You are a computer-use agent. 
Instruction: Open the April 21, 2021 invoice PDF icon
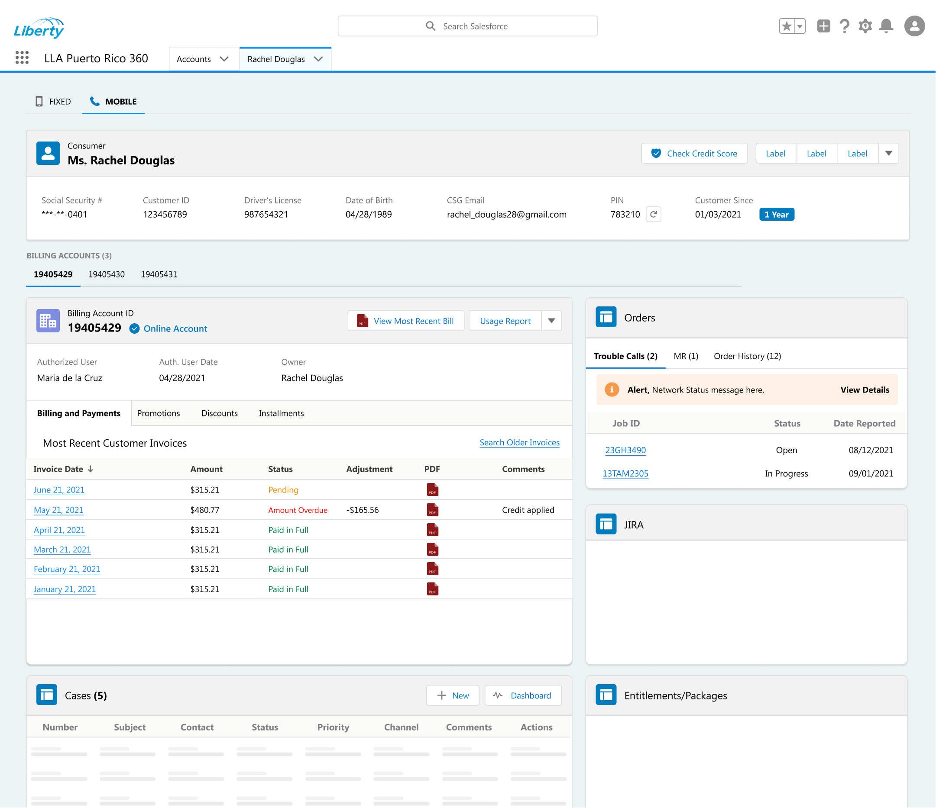coord(432,530)
